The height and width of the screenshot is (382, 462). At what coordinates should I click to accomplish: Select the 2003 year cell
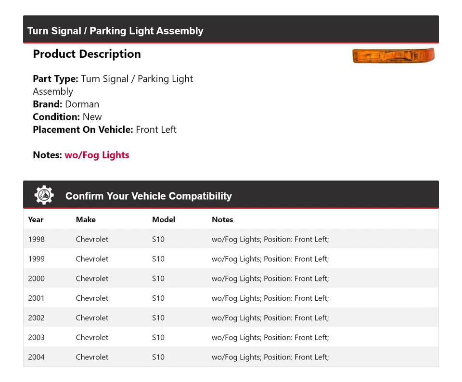click(36, 338)
